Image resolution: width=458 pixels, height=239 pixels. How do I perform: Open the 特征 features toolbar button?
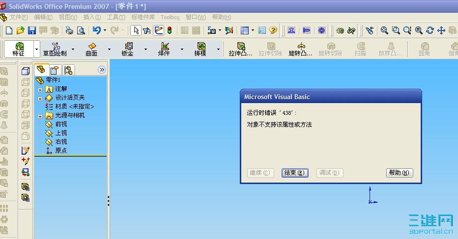[18, 49]
